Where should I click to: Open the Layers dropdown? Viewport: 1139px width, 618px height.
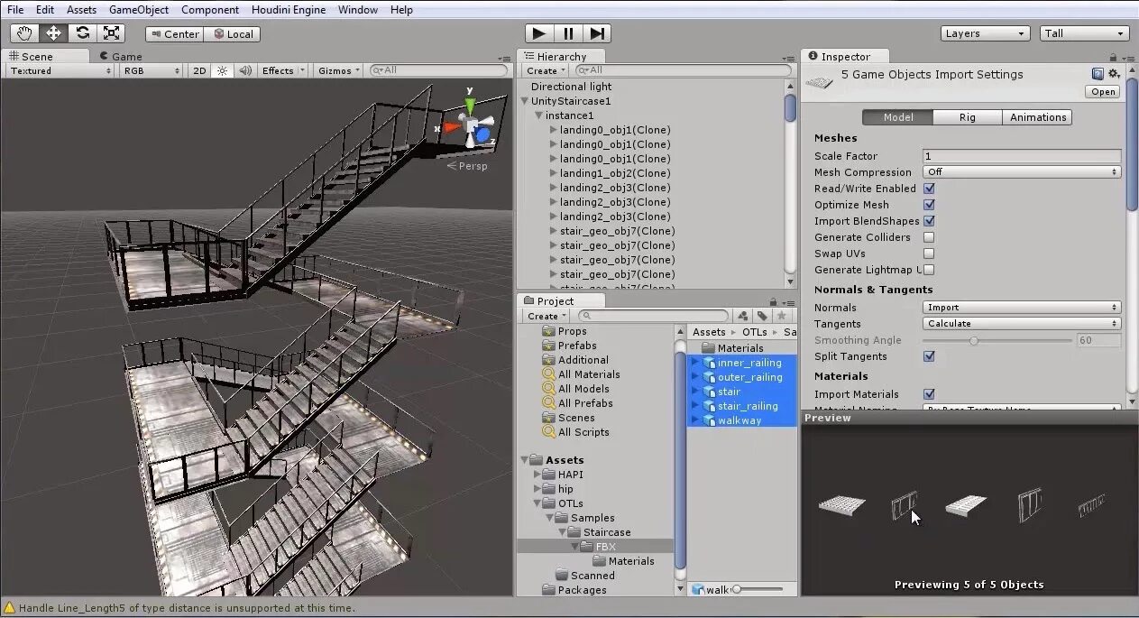(x=984, y=32)
